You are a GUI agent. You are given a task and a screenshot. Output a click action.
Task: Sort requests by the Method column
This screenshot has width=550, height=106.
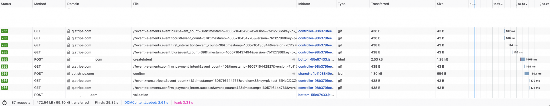(49, 4)
